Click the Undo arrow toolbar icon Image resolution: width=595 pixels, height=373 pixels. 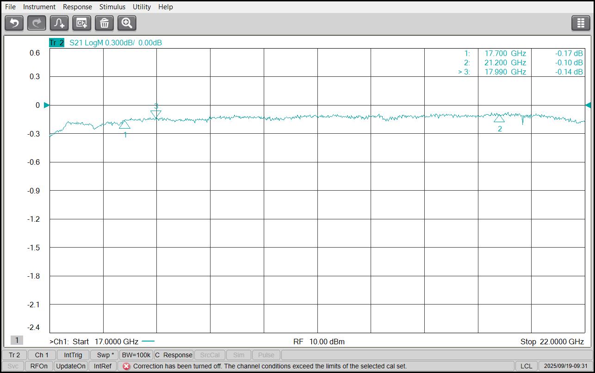14,23
